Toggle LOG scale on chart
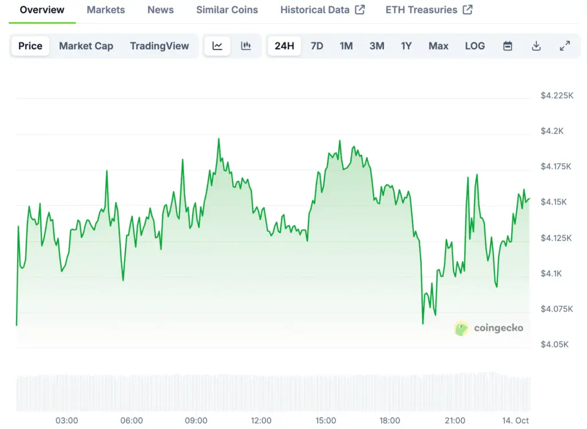Viewport: 587px width, 429px height. coord(475,46)
